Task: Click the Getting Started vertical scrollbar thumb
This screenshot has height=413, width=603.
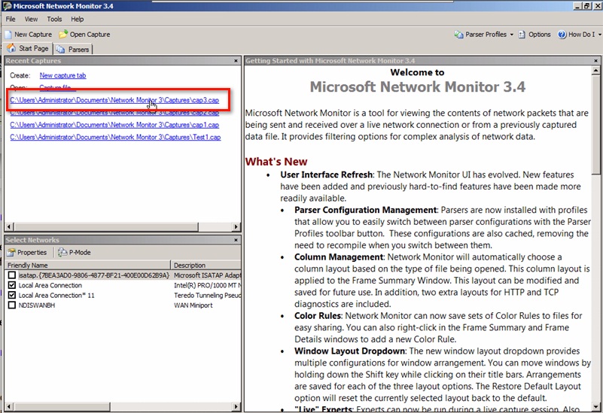Action: coord(595,125)
